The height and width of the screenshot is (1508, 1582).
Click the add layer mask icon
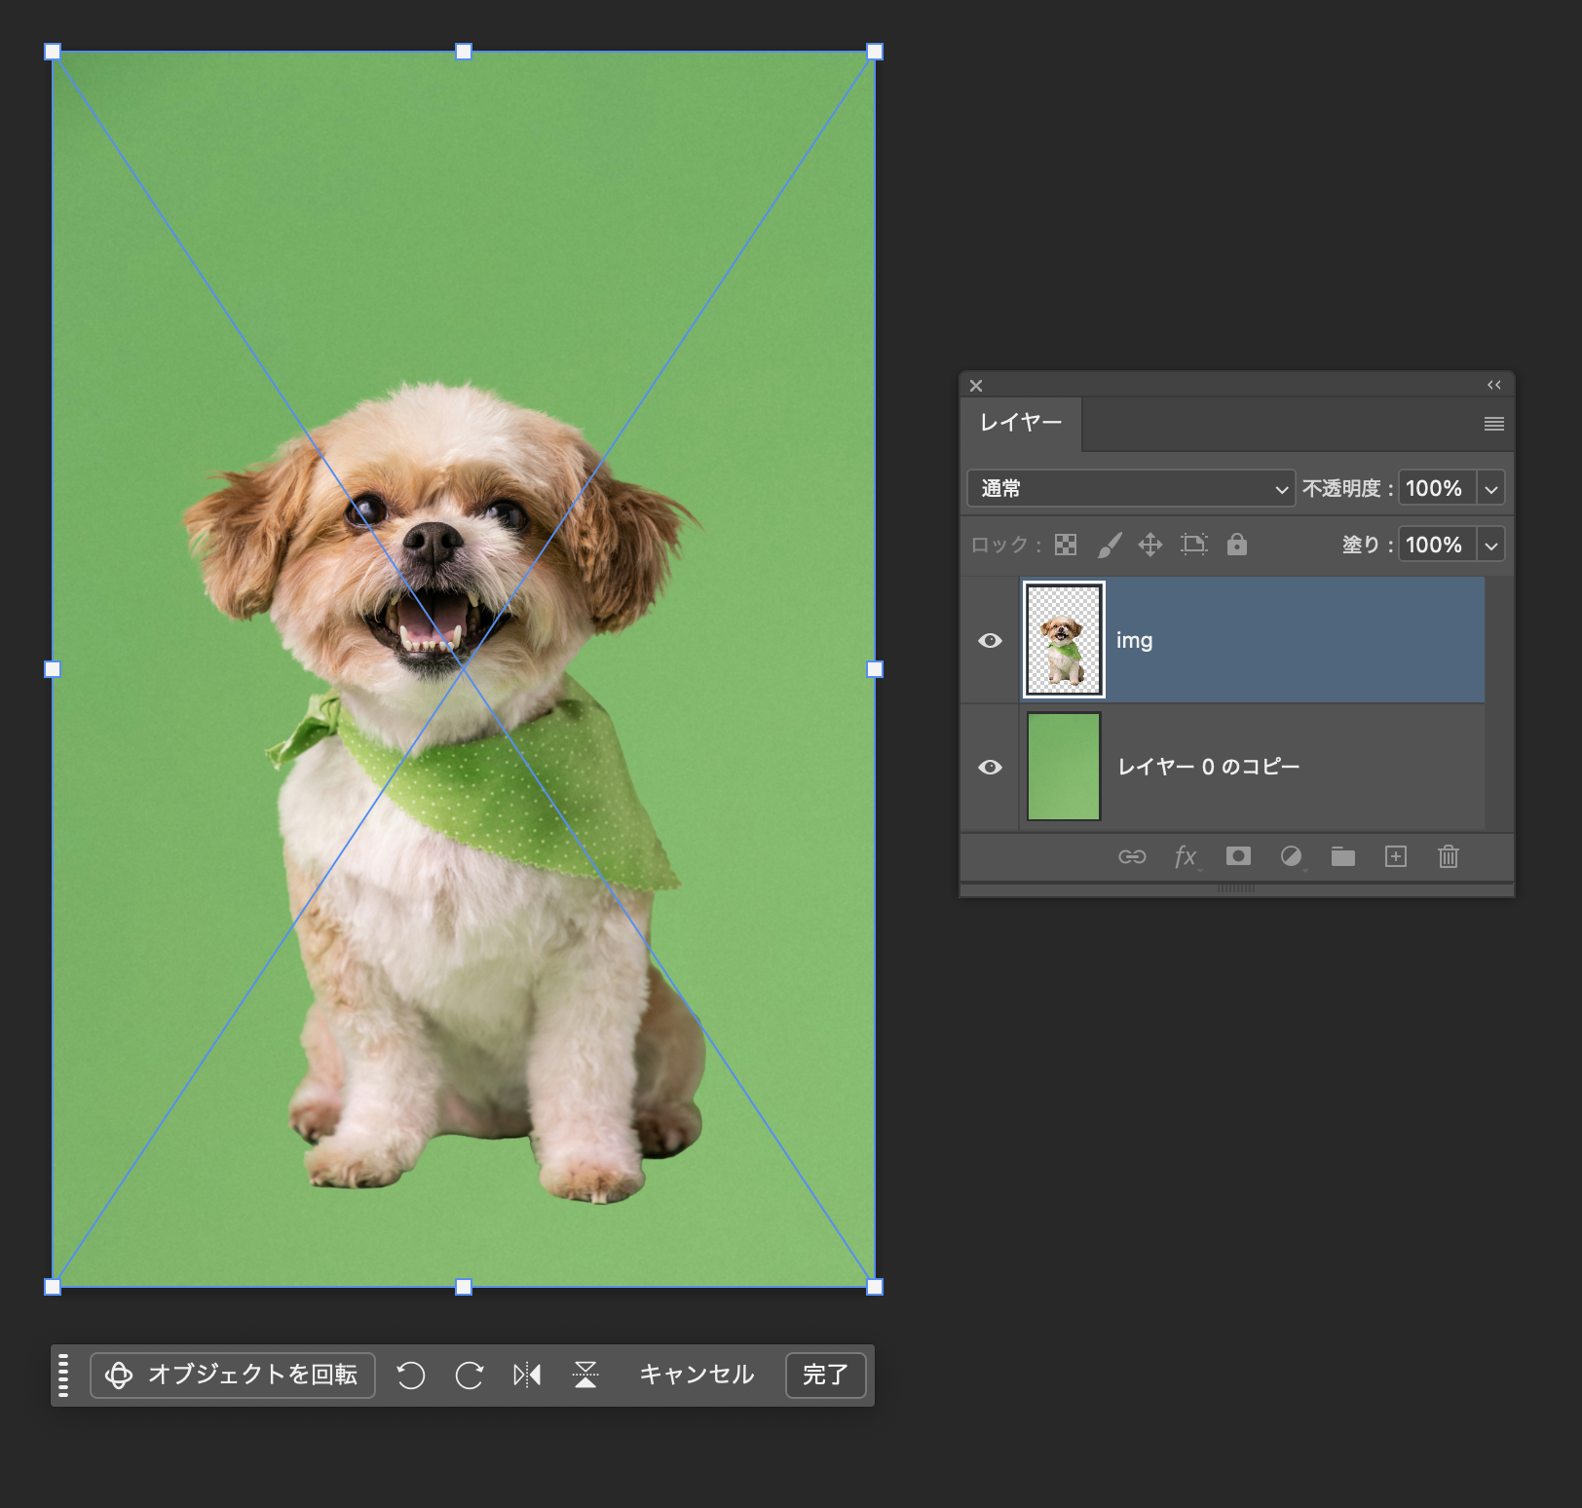pos(1238,856)
